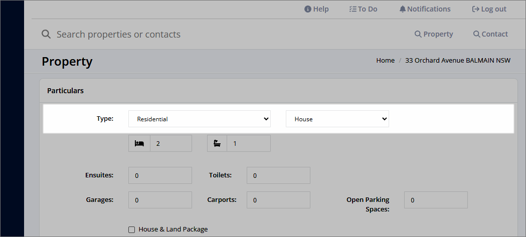The width and height of the screenshot is (526, 237).
Task: Open the To Do checklist icon
Action: pos(353,9)
